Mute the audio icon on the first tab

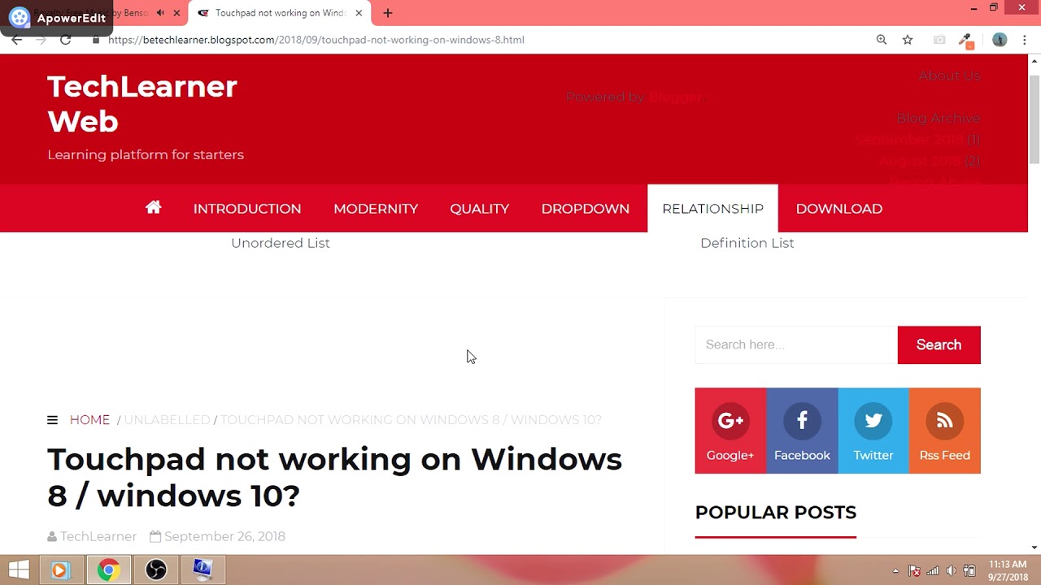160,13
